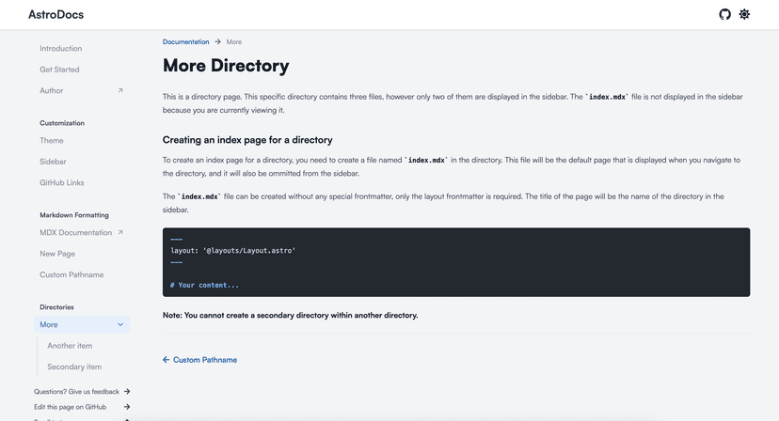Toggle the light/dark theme sun icon
This screenshot has height=421, width=779.
[x=744, y=14]
